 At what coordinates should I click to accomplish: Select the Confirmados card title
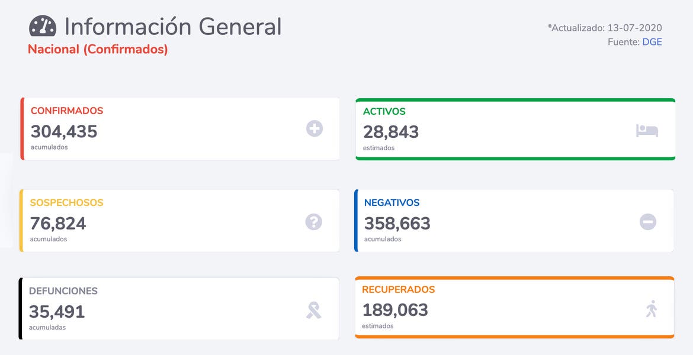(x=67, y=111)
